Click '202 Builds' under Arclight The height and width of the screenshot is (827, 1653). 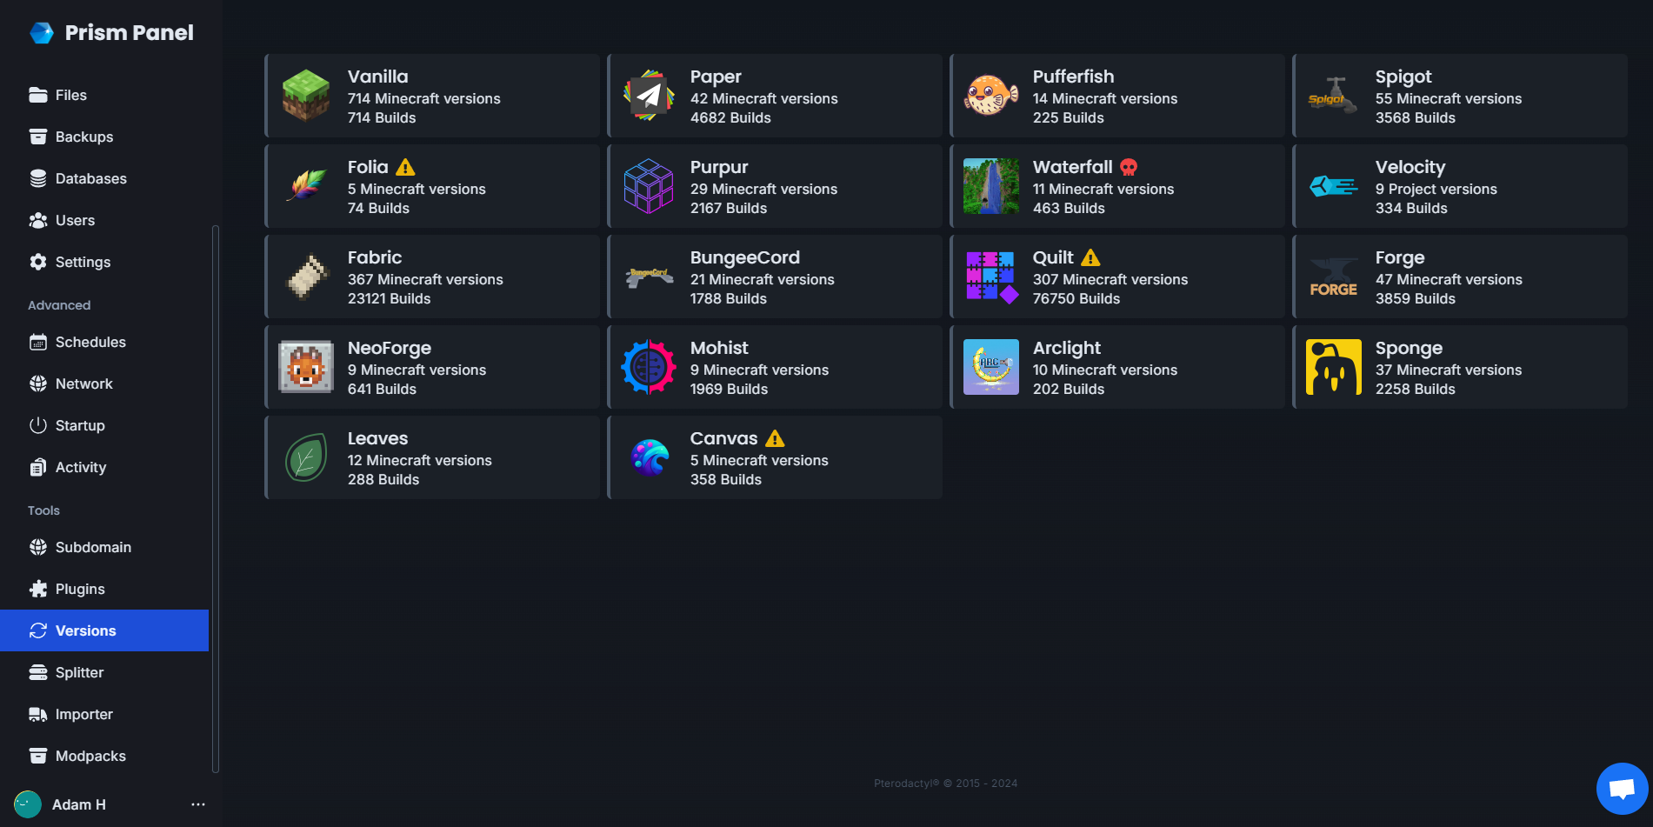click(1069, 389)
